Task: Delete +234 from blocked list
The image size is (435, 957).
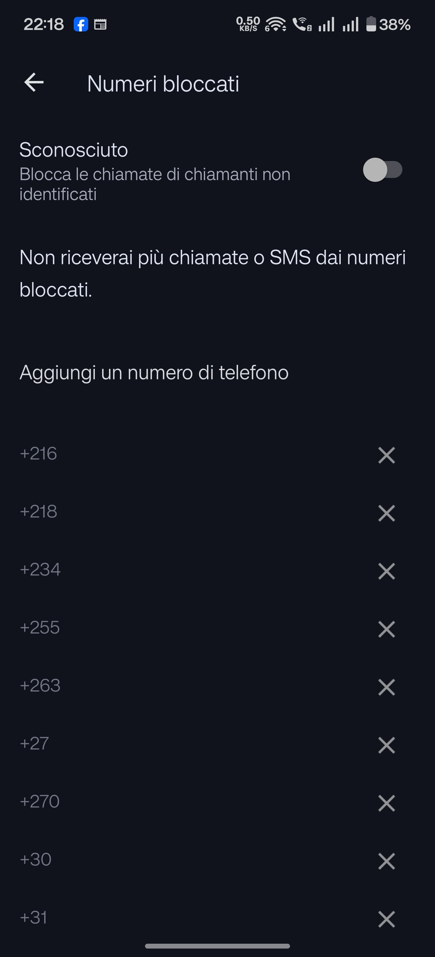Action: coord(386,571)
